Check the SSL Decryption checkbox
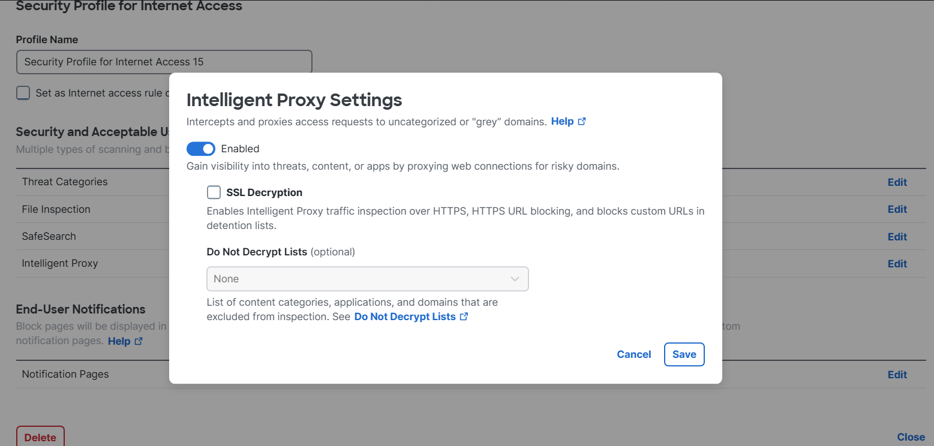Viewport: 934px width, 446px height. pos(214,192)
